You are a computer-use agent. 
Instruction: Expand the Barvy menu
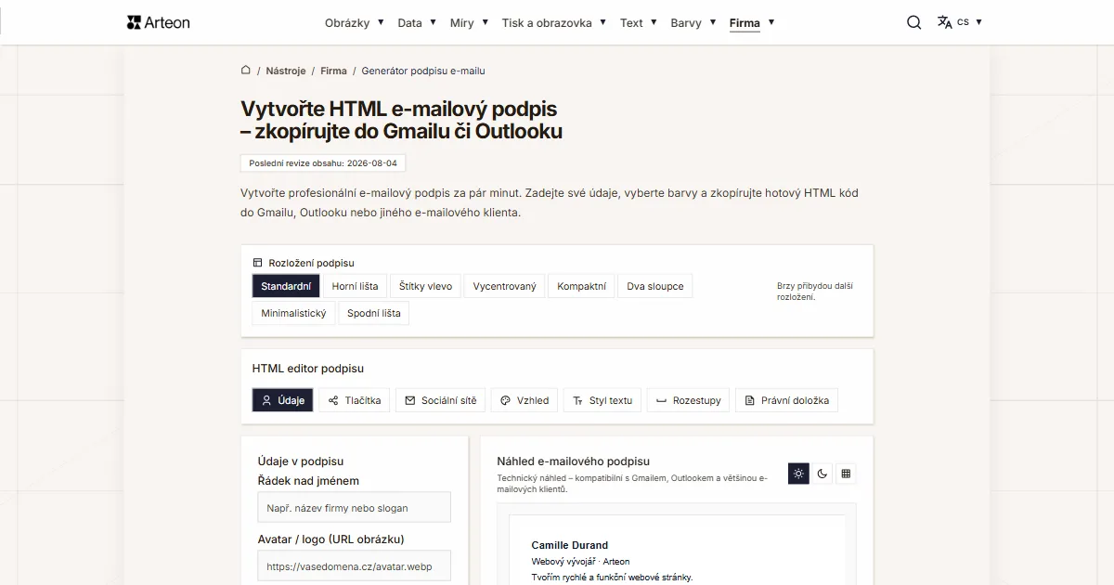point(693,23)
